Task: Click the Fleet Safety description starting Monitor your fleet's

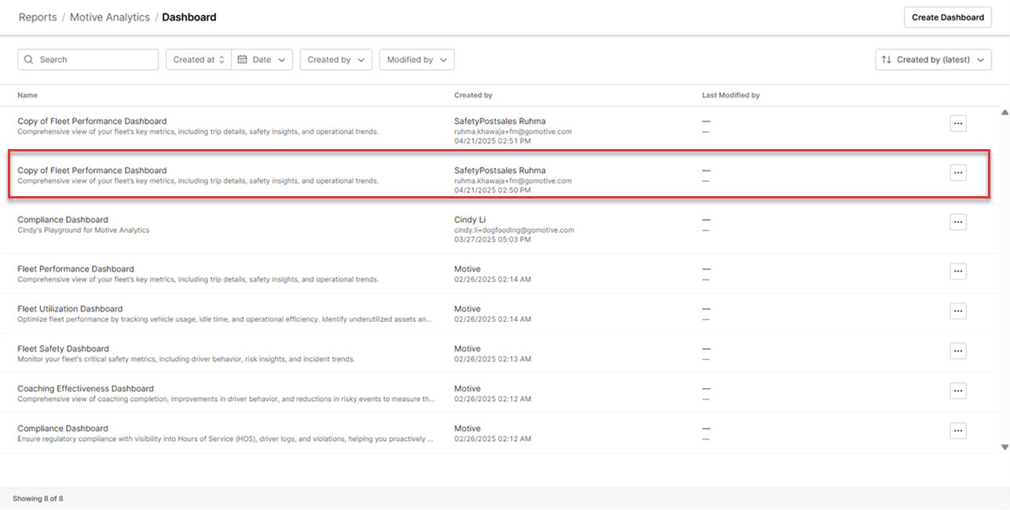Action: [x=186, y=359]
